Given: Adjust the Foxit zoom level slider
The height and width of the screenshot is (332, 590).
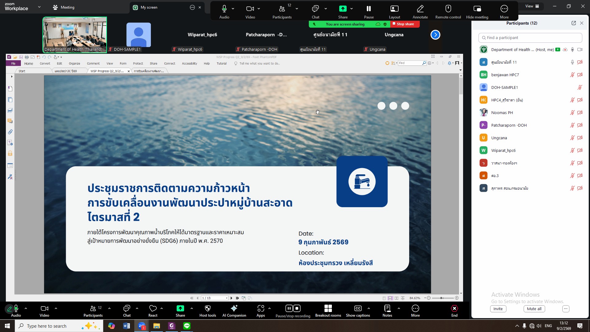Looking at the screenshot, I should tap(442, 298).
